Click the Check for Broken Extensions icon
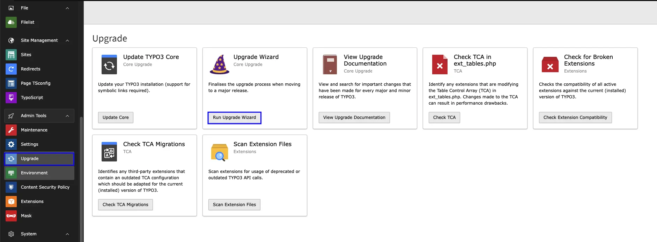657x242 pixels. 550,65
